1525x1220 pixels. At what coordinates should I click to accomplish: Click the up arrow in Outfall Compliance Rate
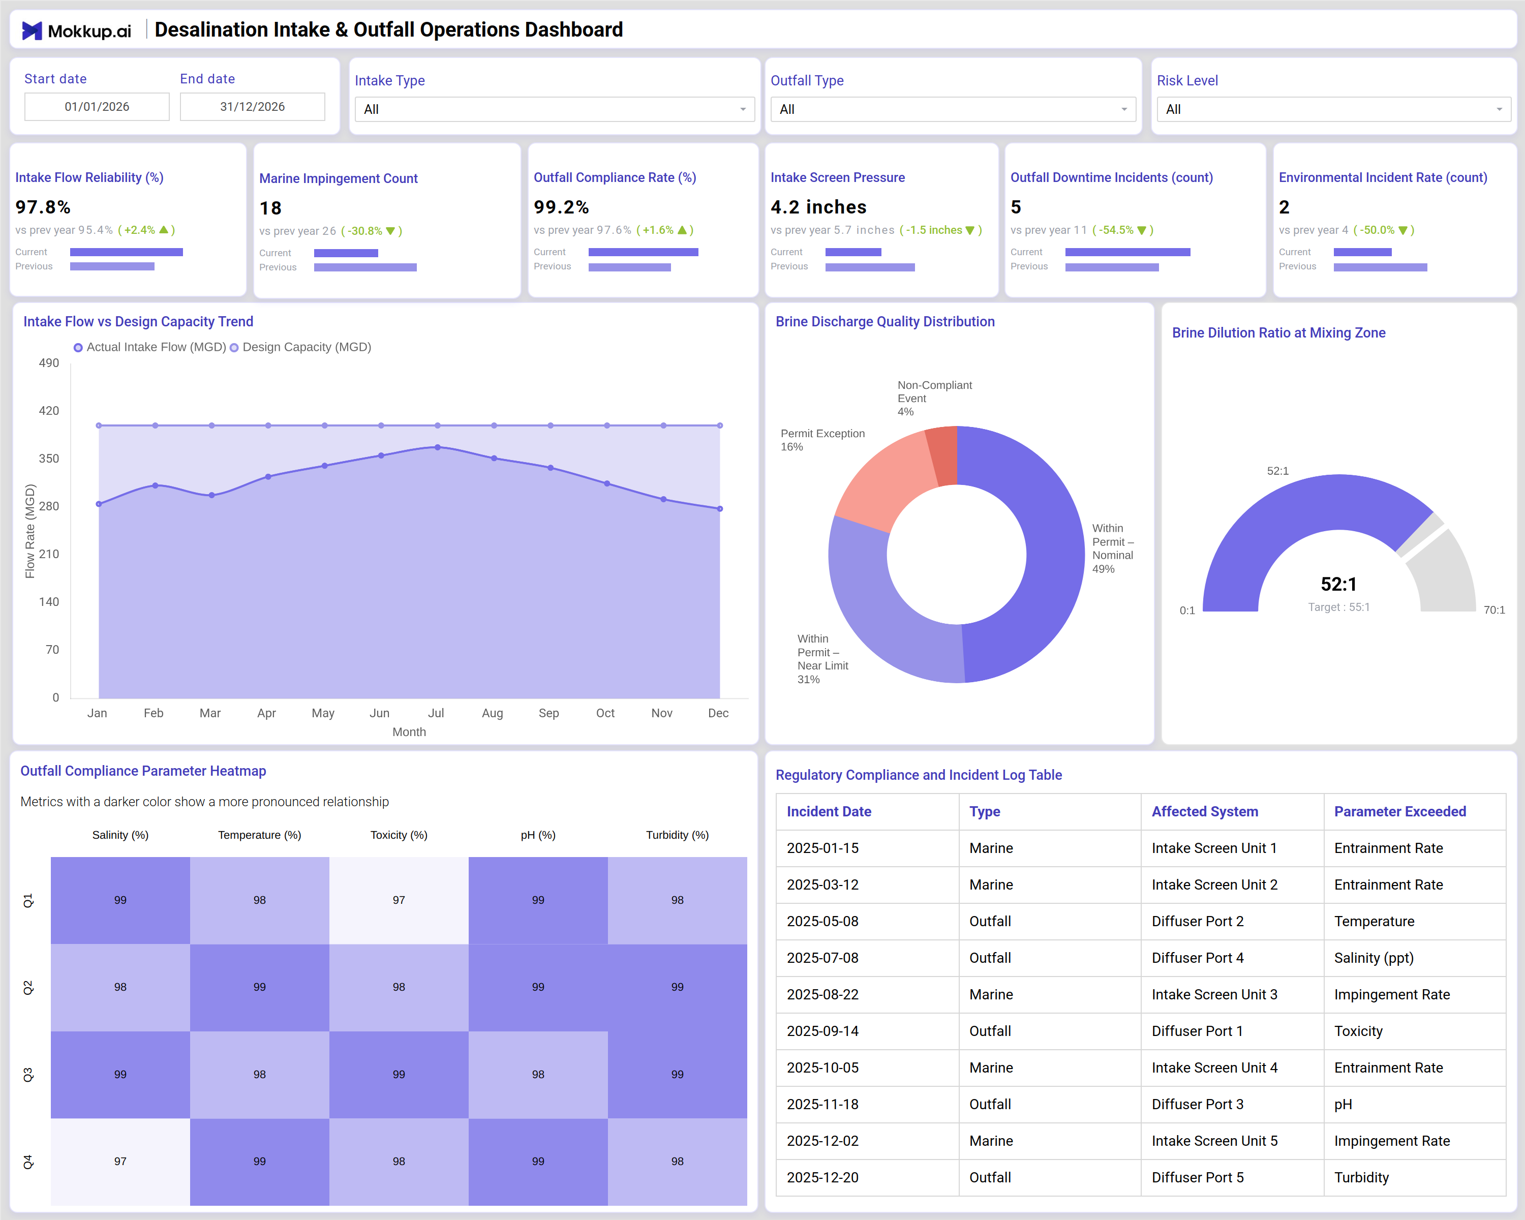pyautogui.click(x=682, y=230)
